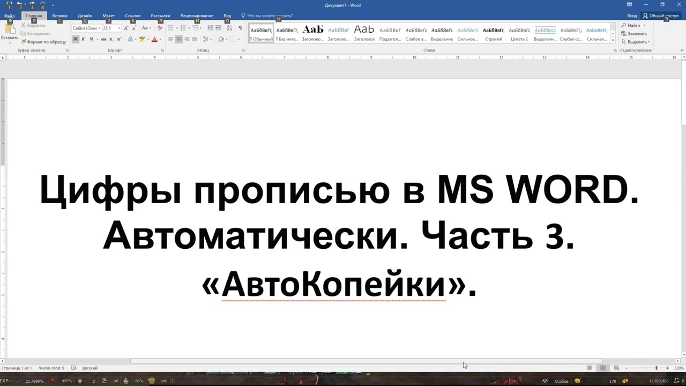Switch to the Вставка tab
Viewport: 686px width, 386px height.
point(59,16)
